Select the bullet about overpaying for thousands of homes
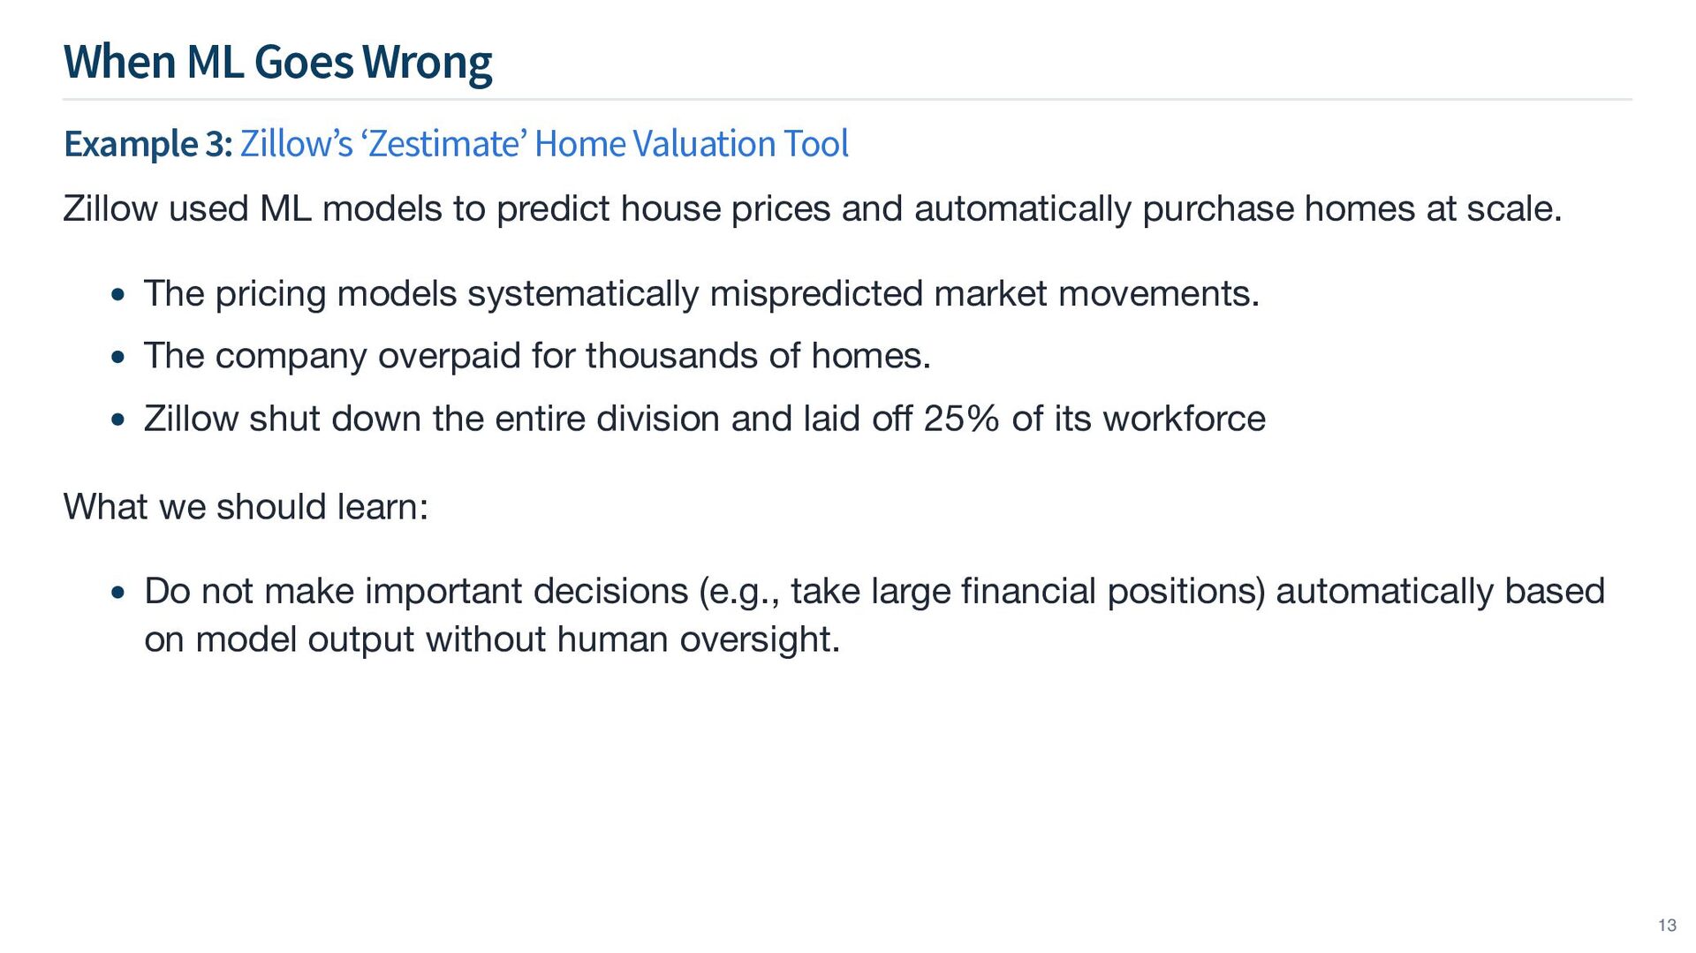 tap(537, 356)
